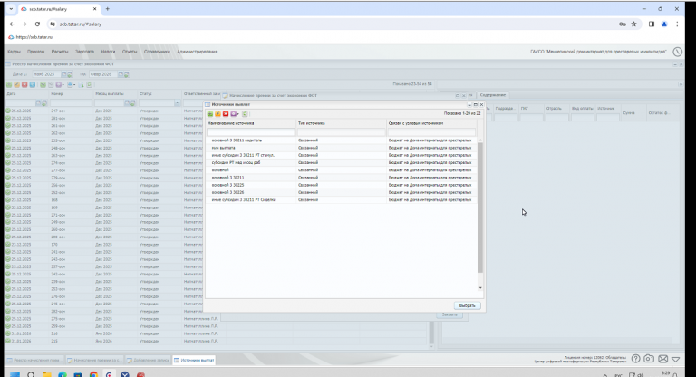Viewport: 696px width, 377px height.
Task: Click red delete icon in registry toolbar
Action: (24, 85)
